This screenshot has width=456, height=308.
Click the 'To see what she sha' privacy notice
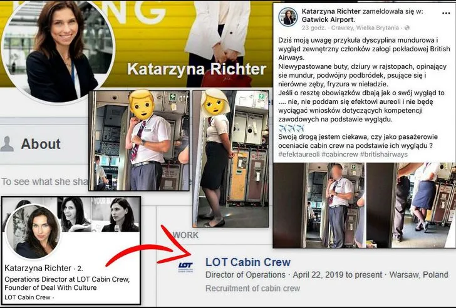pyautogui.click(x=44, y=182)
